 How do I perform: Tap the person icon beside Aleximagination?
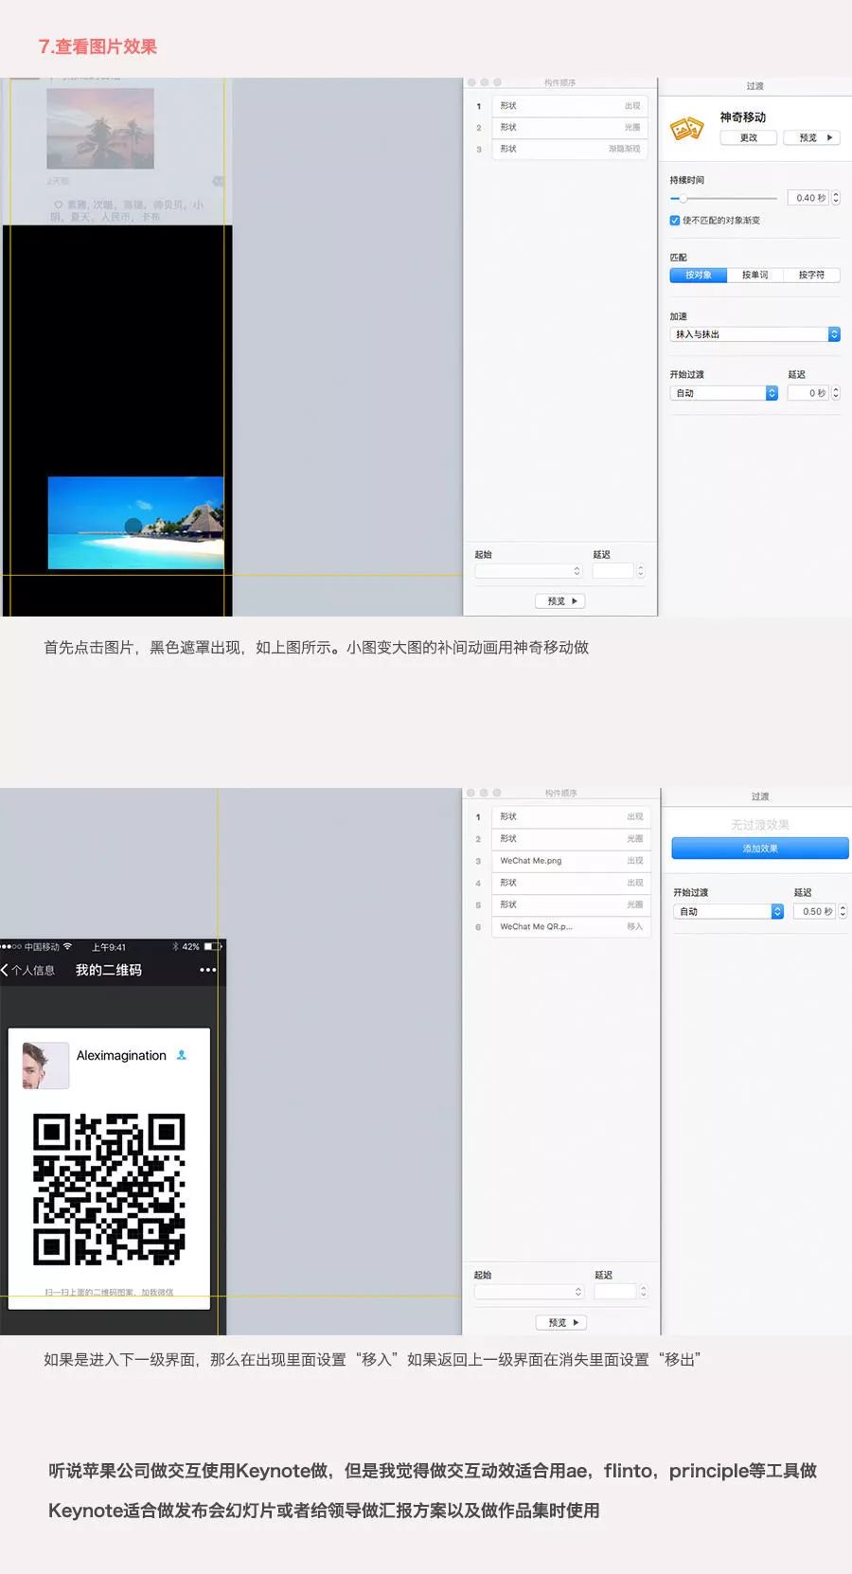(182, 1055)
